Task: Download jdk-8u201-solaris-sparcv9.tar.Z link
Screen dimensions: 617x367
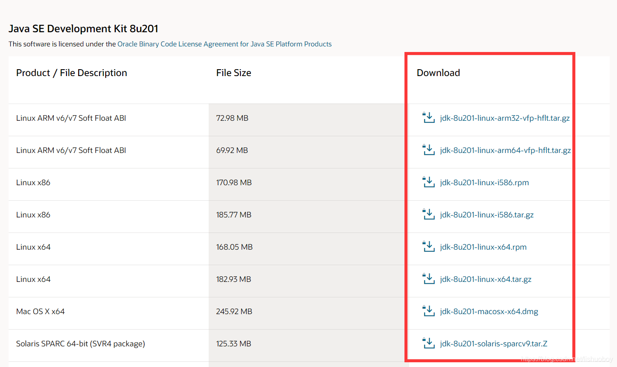Action: point(494,344)
